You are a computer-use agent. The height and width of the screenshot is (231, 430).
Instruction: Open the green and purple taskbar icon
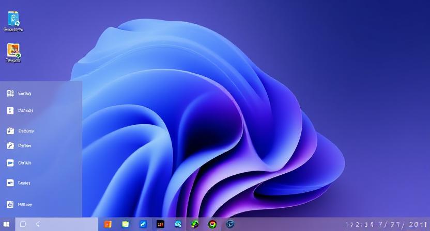click(x=195, y=224)
